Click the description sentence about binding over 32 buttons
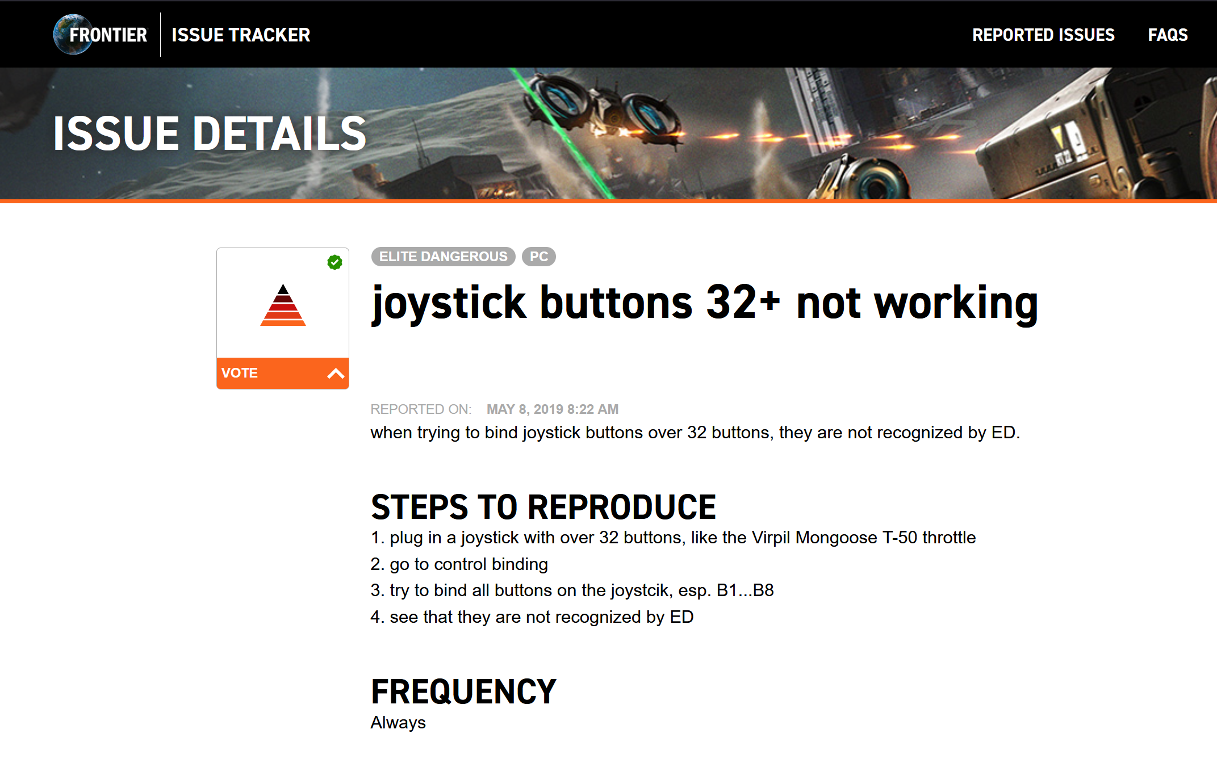This screenshot has width=1217, height=767. (695, 433)
